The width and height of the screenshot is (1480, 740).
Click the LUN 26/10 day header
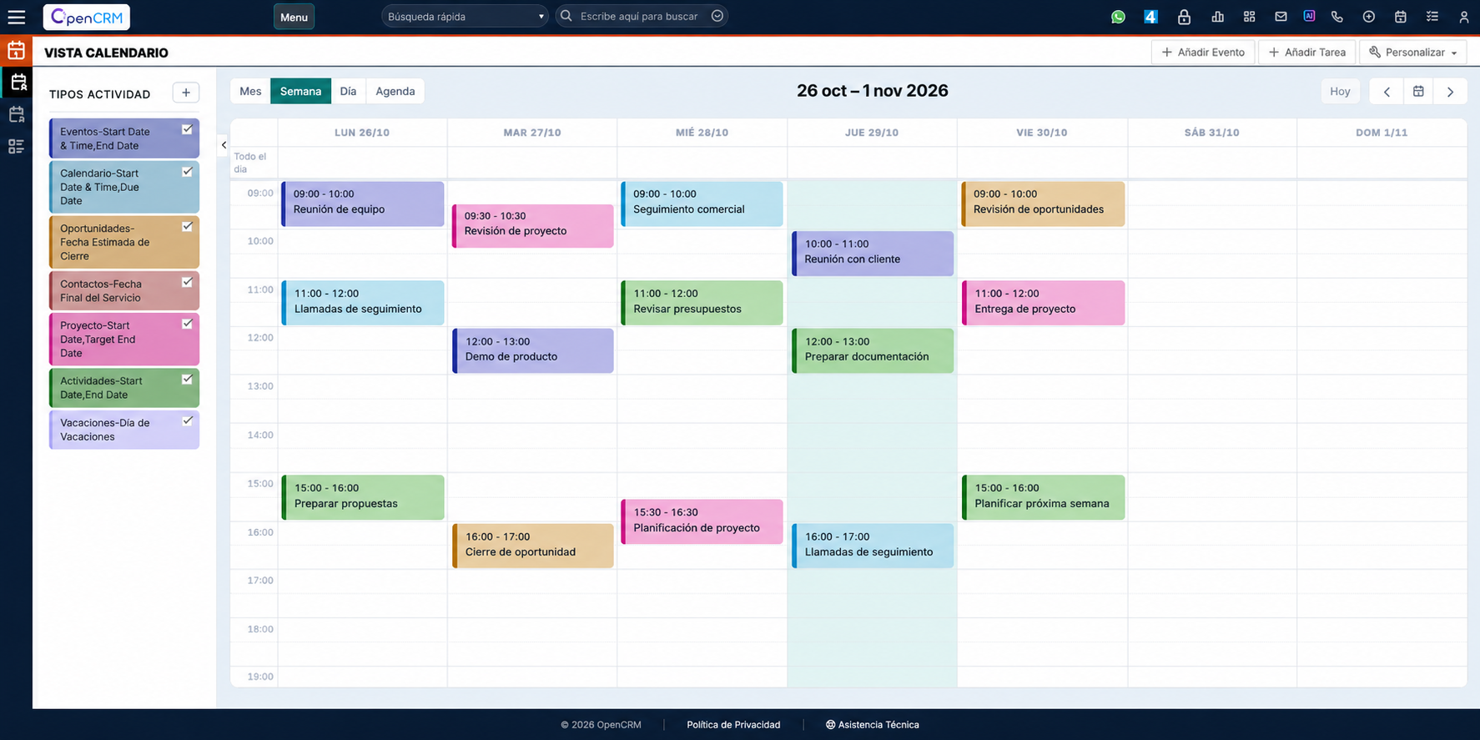click(x=362, y=133)
